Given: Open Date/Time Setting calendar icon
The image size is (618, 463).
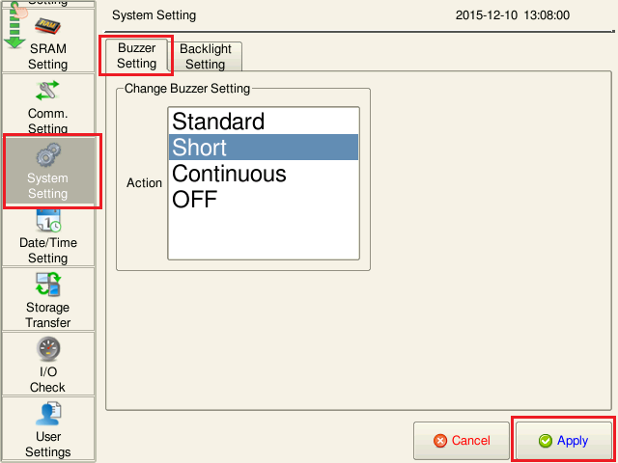Looking at the screenshot, I should point(47,221).
